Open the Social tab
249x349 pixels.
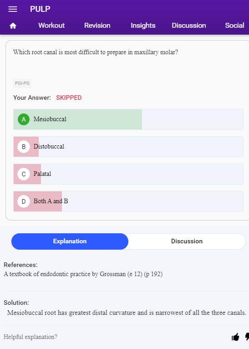pyautogui.click(x=234, y=26)
